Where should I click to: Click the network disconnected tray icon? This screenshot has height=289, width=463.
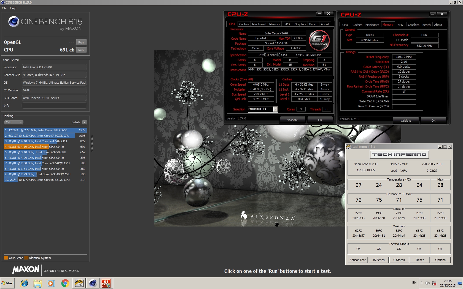click(434, 283)
